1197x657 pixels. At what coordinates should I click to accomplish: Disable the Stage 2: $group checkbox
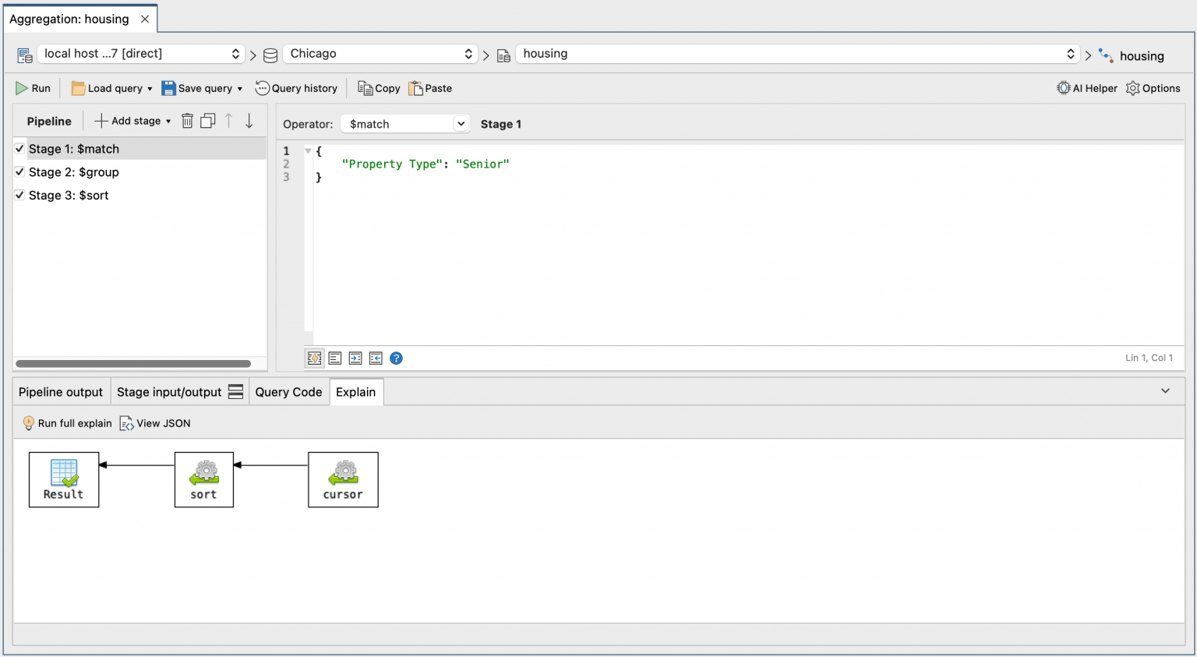[19, 171]
